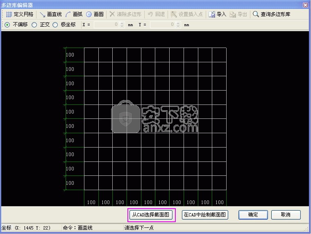Select the 画圆 draw circle tool
Screen dimensions: 311x234
tap(95, 14)
